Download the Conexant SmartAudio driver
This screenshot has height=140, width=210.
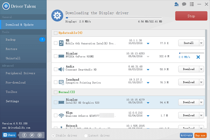click(x=189, y=69)
